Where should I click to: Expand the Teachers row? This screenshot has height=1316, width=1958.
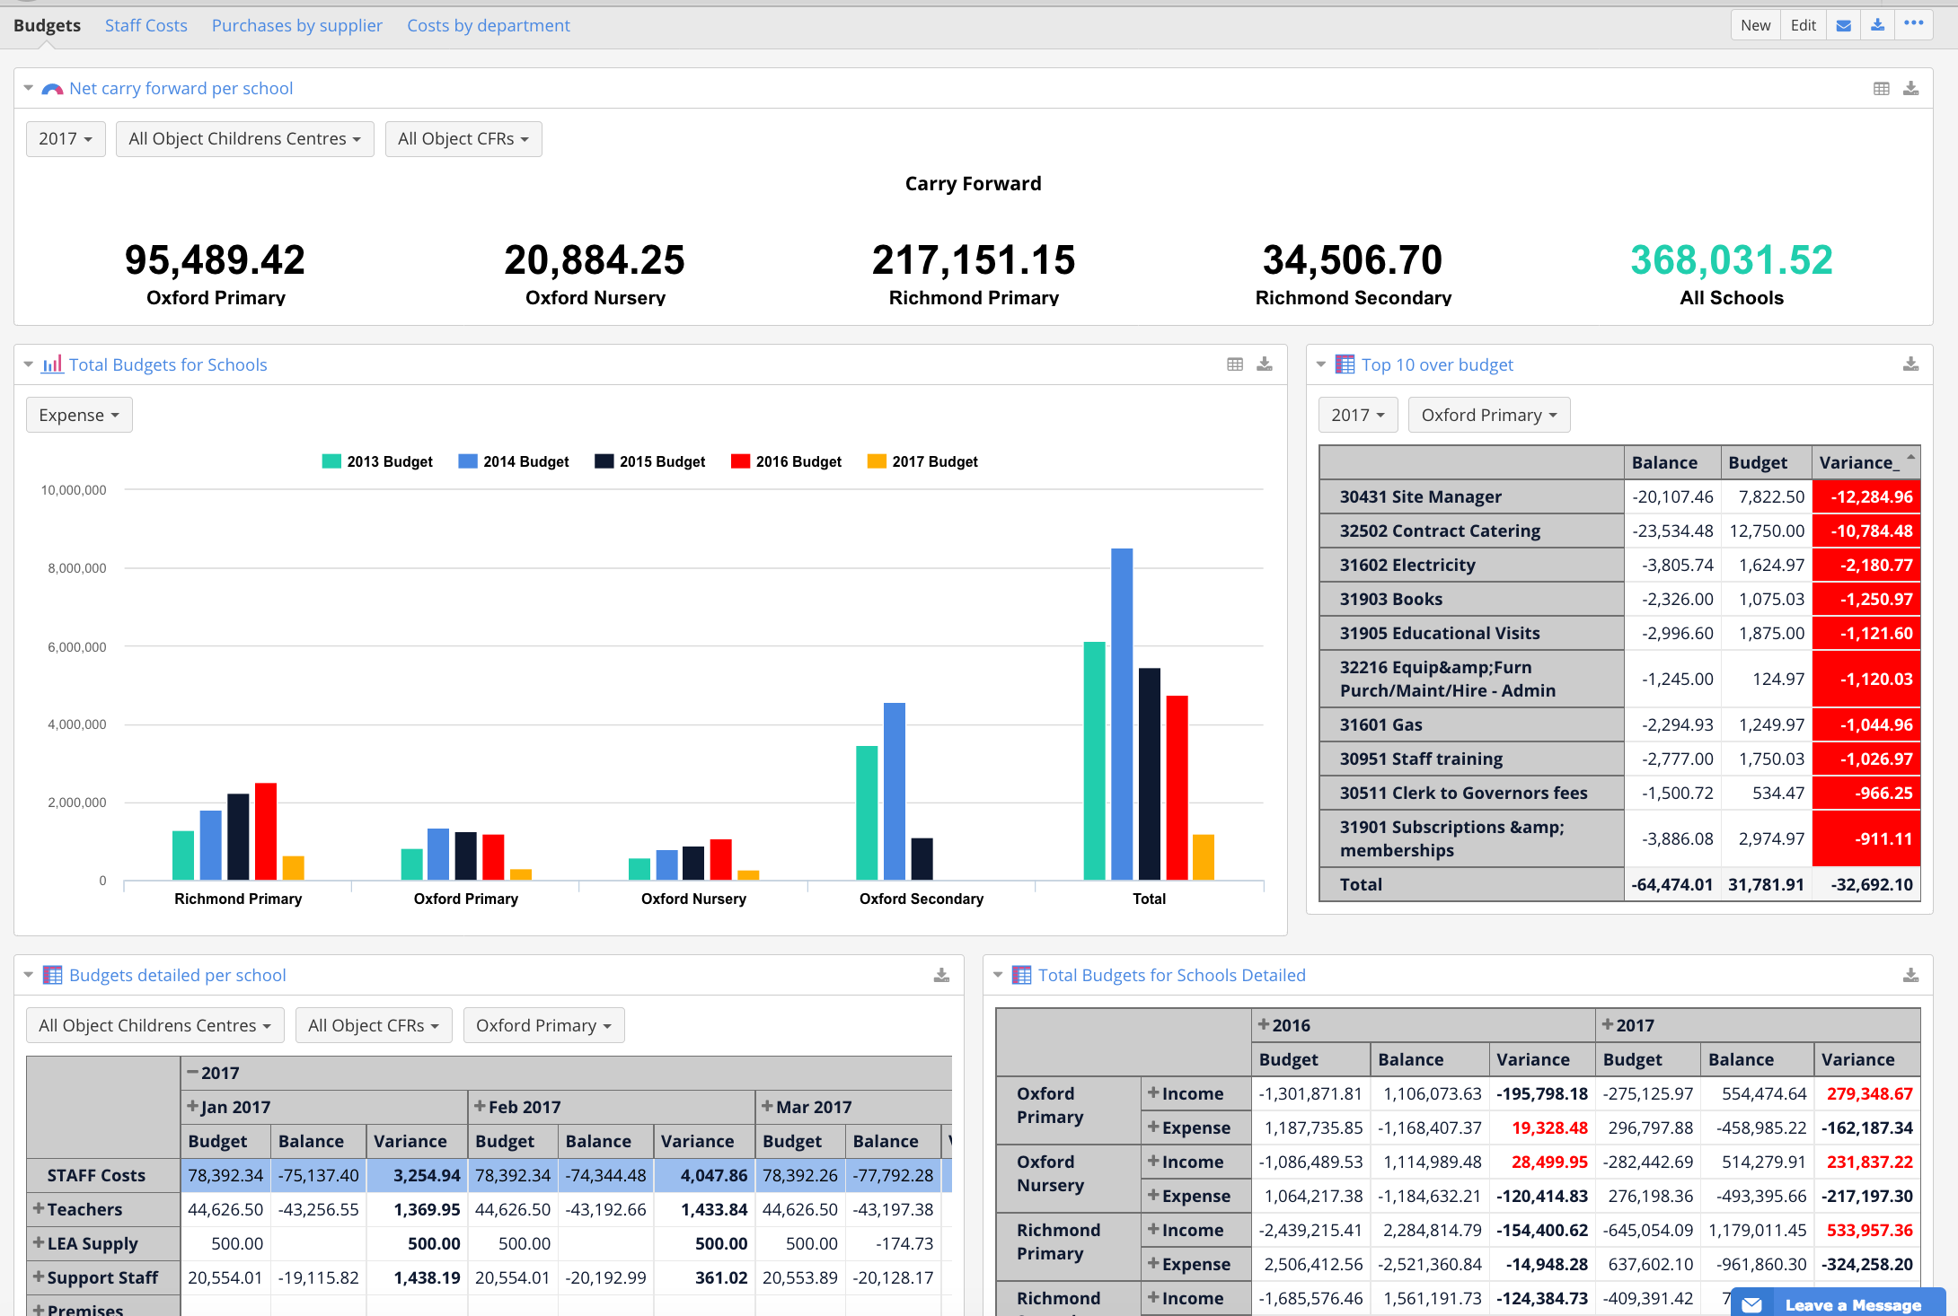(x=39, y=1209)
